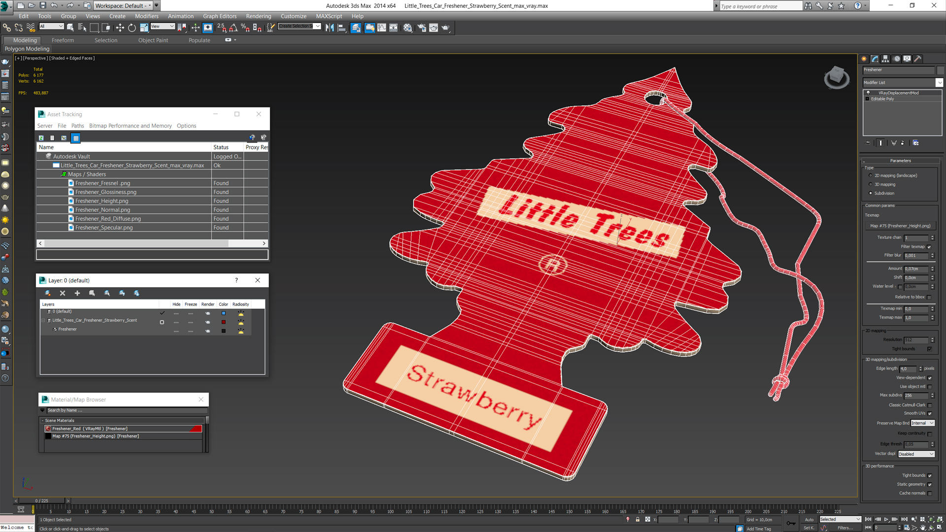Click Delete layer X icon in Layer dialog
946x532 pixels.
63,293
